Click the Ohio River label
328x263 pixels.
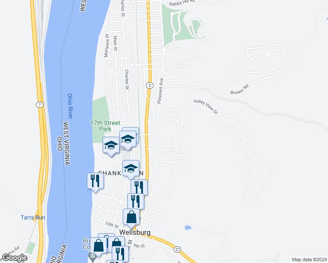pos(70,106)
